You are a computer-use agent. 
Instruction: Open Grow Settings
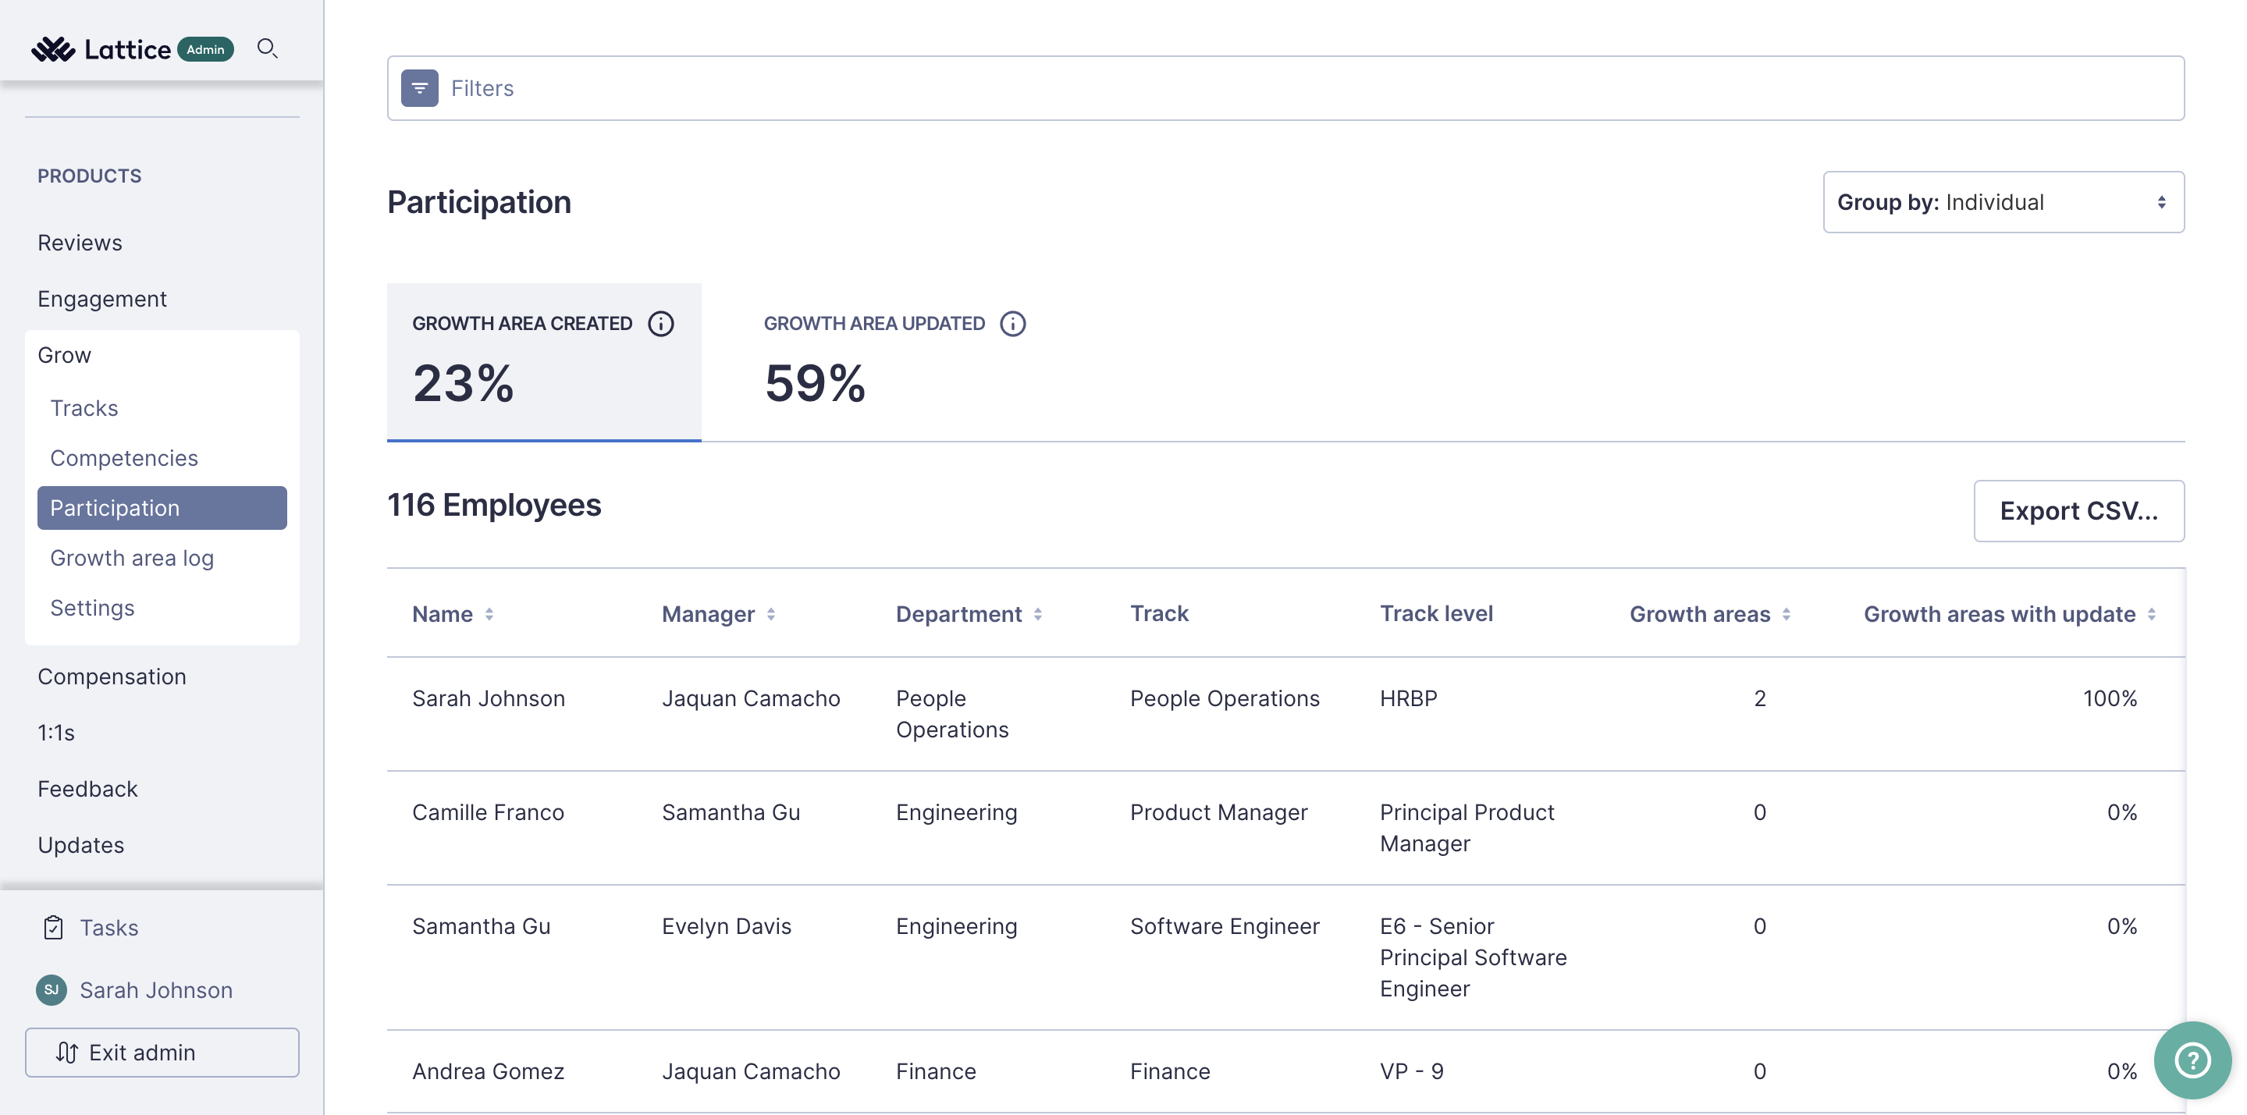(92, 608)
